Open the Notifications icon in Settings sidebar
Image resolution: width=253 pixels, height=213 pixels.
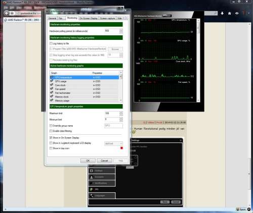pyautogui.click(x=92, y=183)
